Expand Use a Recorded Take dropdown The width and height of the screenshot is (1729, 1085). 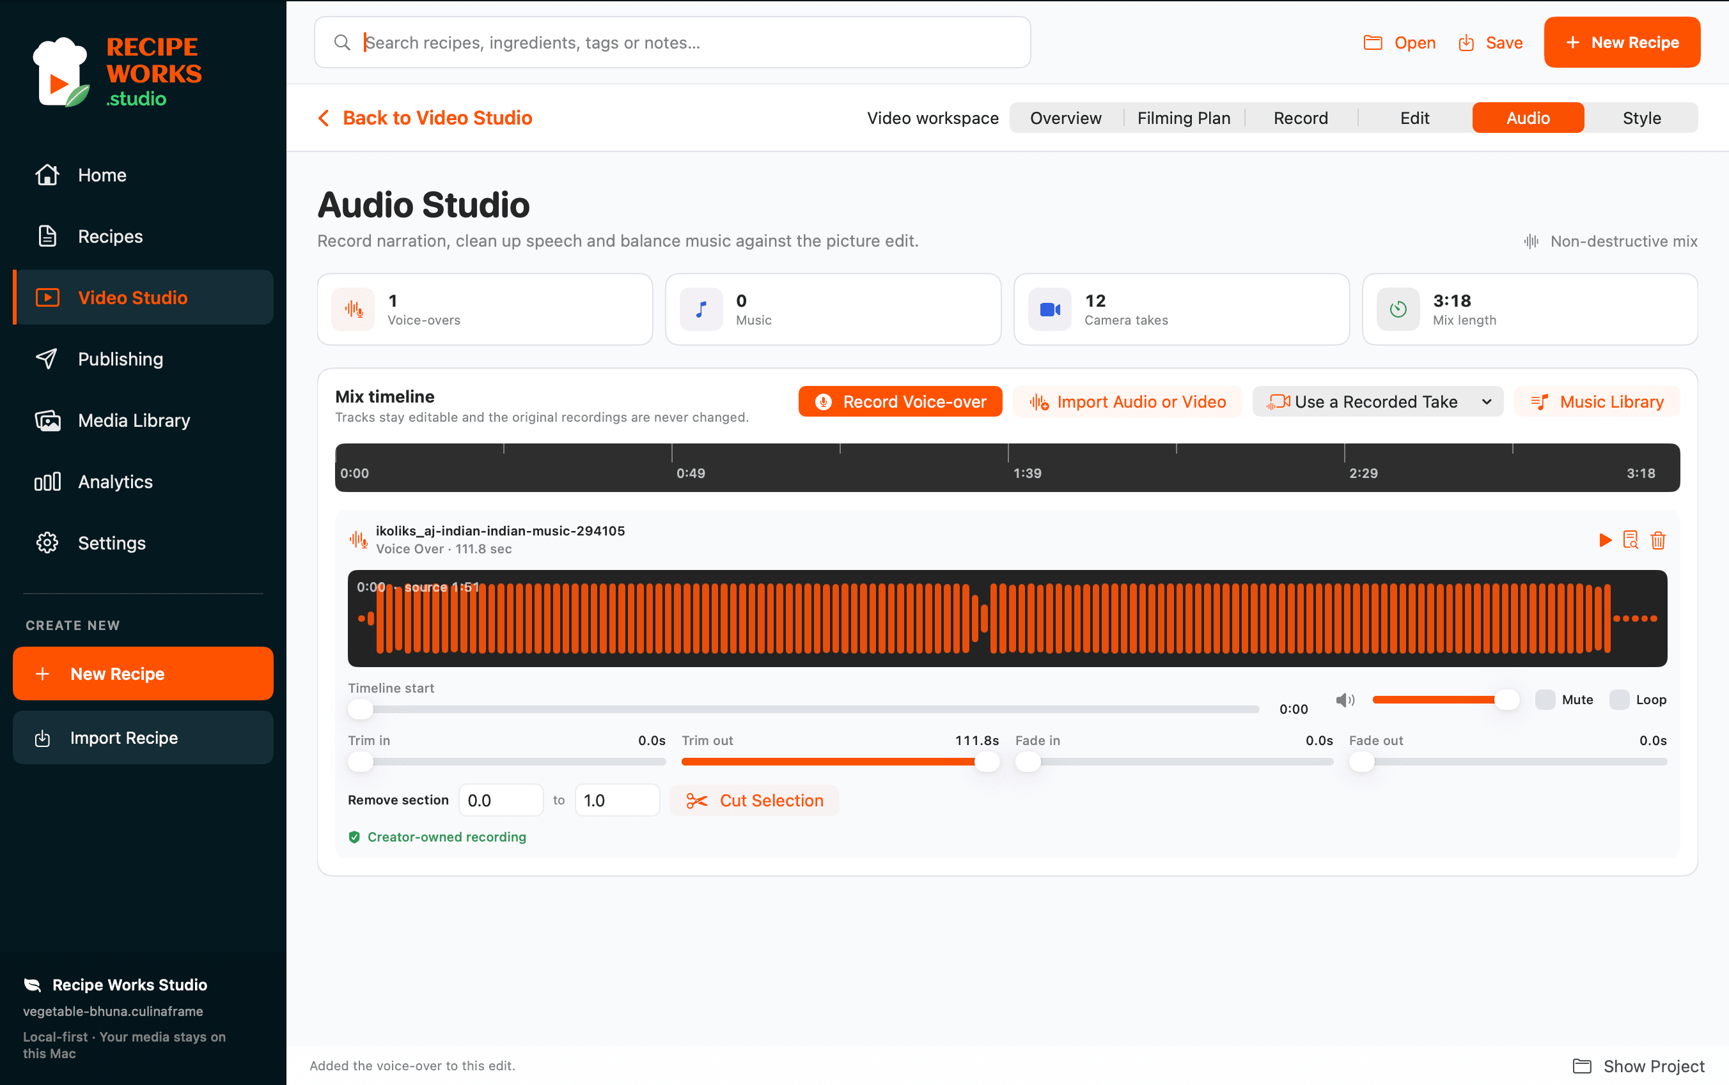(x=1377, y=402)
